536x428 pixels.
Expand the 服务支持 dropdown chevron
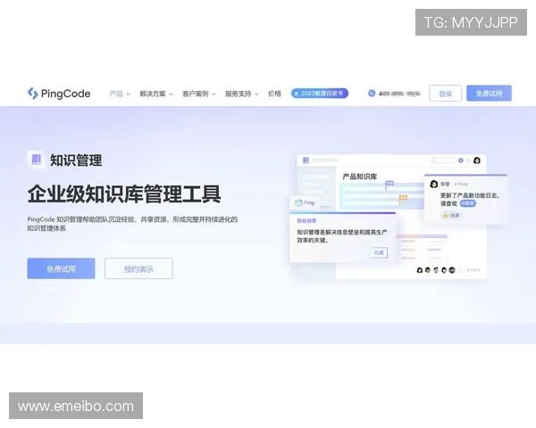click(256, 94)
